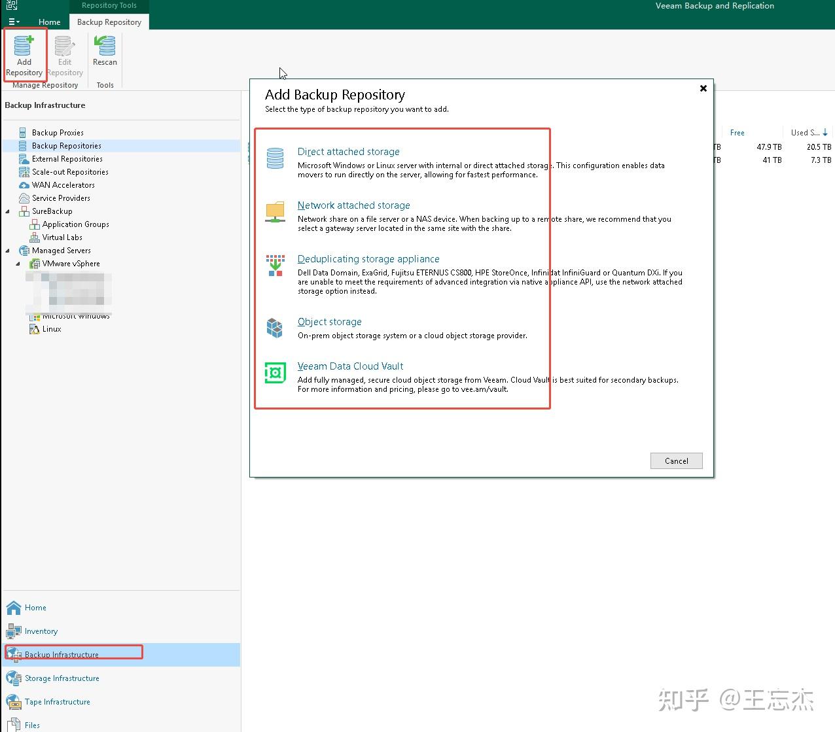
Task: Select Backup Repositories in tree
Action: [121, 146]
